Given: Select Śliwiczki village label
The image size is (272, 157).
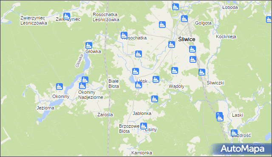Looking at the screenshot, I should coord(215,83).
